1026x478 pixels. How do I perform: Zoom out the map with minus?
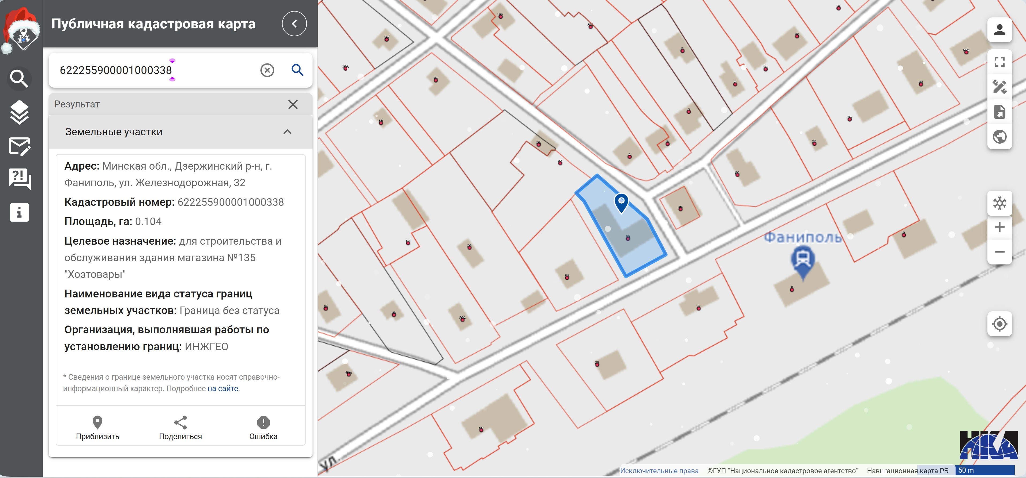tap(999, 252)
